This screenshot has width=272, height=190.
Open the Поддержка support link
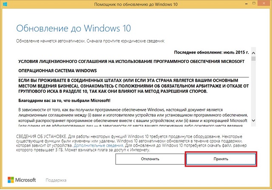[56, 180]
